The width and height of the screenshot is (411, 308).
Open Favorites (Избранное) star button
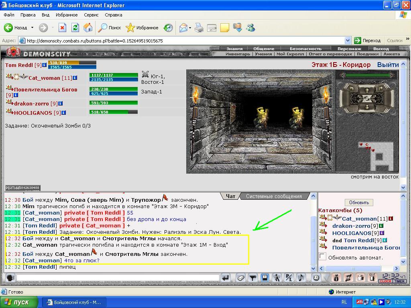142,28
